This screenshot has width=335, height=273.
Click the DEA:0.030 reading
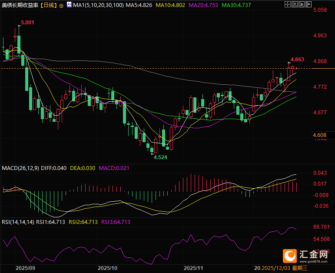[83, 168]
